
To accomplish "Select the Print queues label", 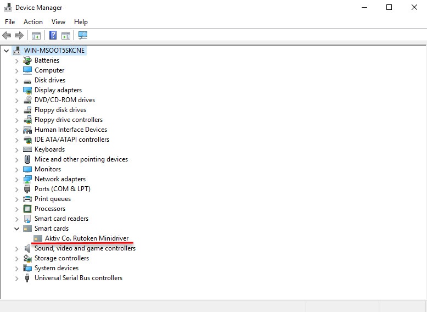I will click(53, 199).
